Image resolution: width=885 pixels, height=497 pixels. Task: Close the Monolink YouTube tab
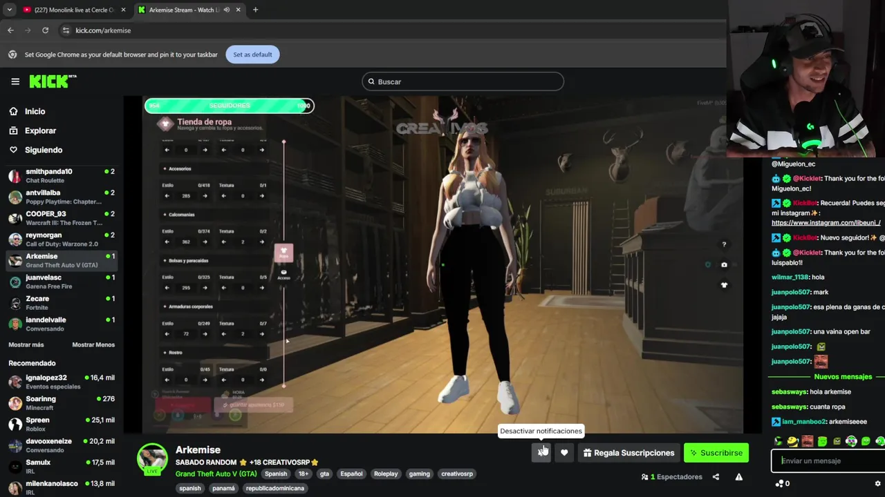tap(124, 10)
